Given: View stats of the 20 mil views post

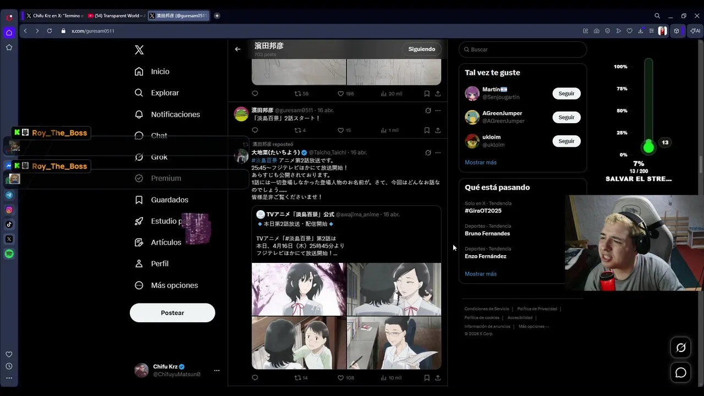Looking at the screenshot, I should (x=391, y=94).
